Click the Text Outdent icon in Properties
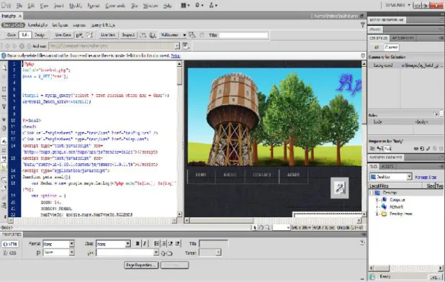Image resolution: width=445 pixels, height=282 pixels. (171, 243)
